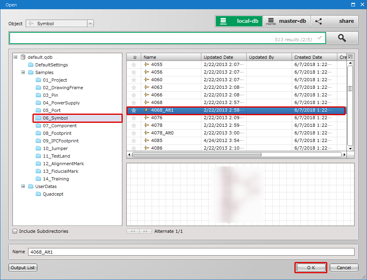Mark 4055 as favorite with its star

tap(134, 64)
